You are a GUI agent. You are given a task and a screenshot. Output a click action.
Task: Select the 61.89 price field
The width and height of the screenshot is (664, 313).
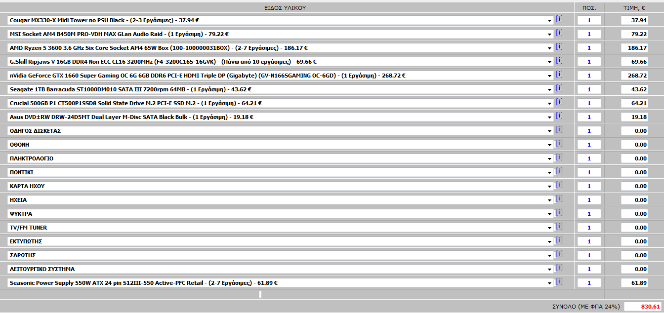[x=634, y=283]
